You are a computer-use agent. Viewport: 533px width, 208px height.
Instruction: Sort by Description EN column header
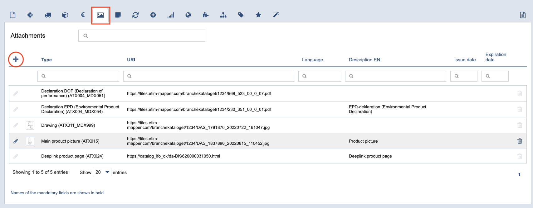click(x=364, y=60)
